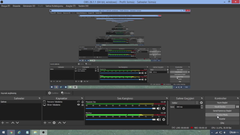Click the disabled Özellikler button
The height and width of the screenshot is (135, 240).
pyautogui.click(x=53, y=93)
